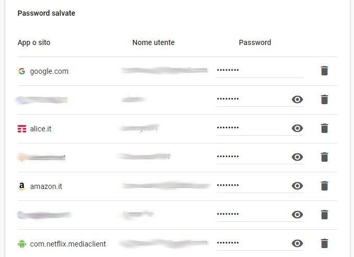This screenshot has width=354, height=257.
Task: Click the trash icon below alice.it row
Action: click(x=324, y=157)
